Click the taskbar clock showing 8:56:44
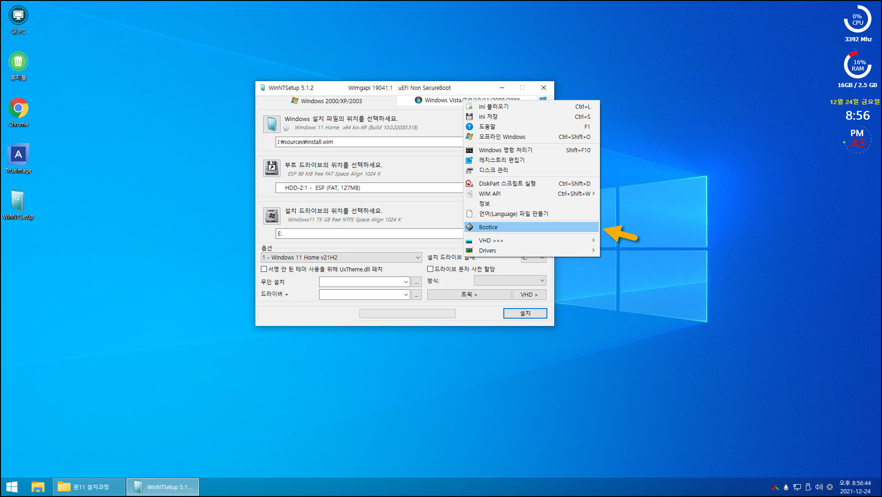882x497 pixels. (855, 487)
